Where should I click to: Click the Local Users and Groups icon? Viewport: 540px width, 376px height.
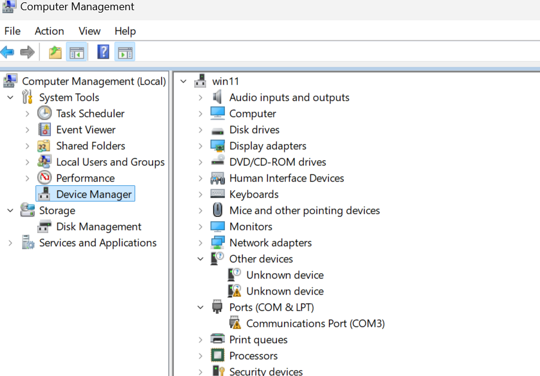44,162
